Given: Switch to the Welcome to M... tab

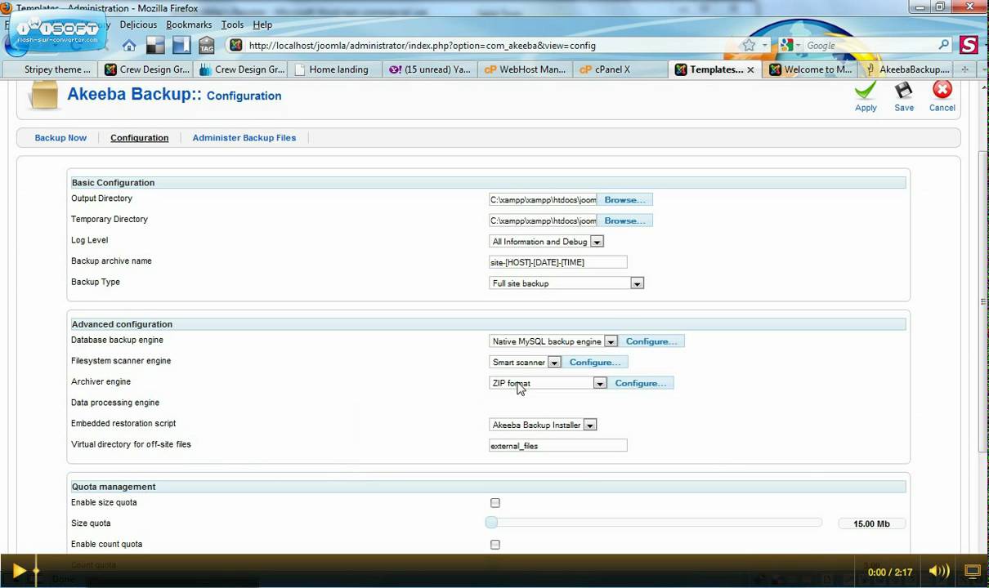Looking at the screenshot, I should 811,69.
